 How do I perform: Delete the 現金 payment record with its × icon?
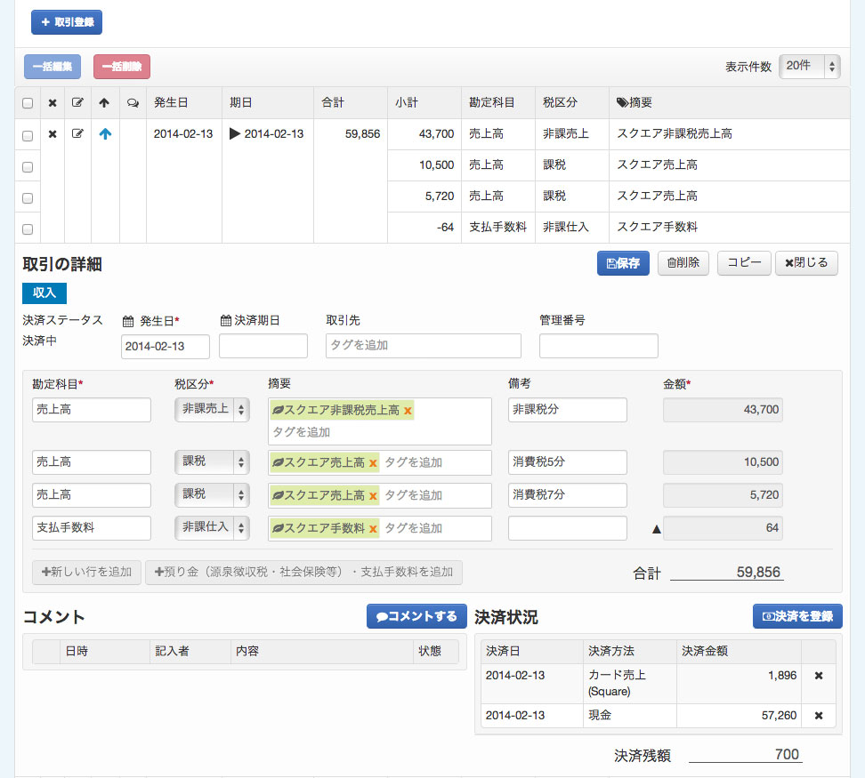819,716
